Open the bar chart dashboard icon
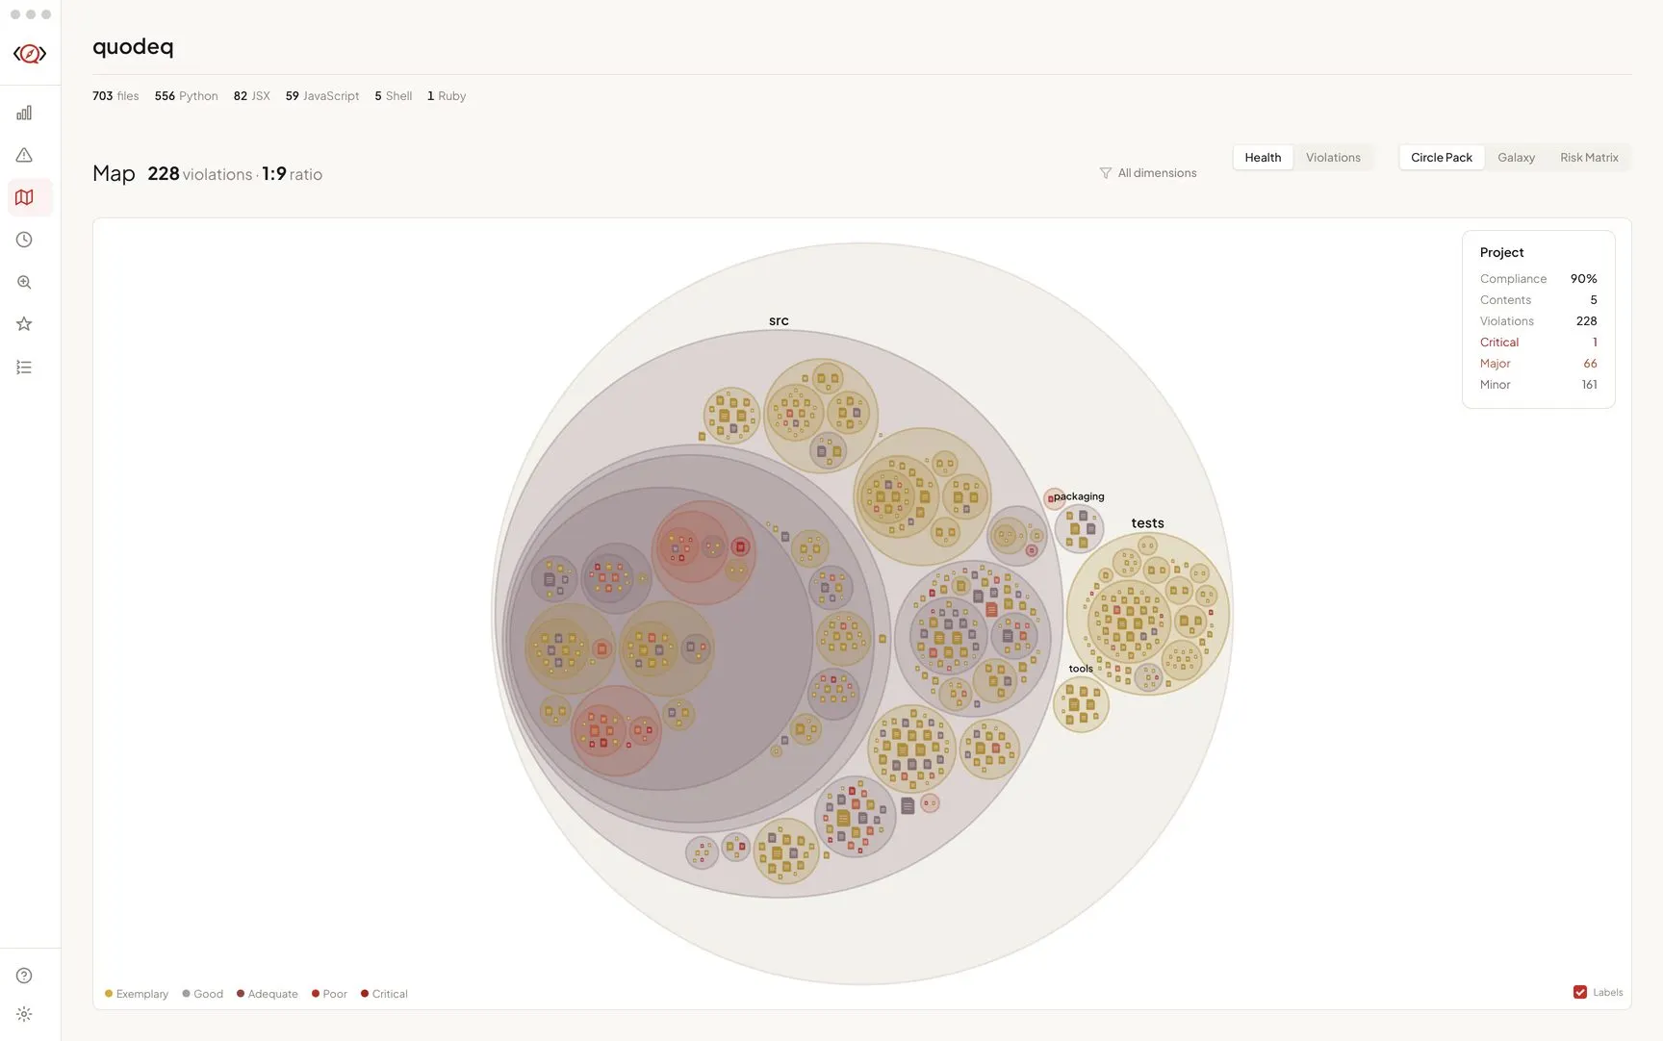1663x1041 pixels. pyautogui.click(x=24, y=113)
